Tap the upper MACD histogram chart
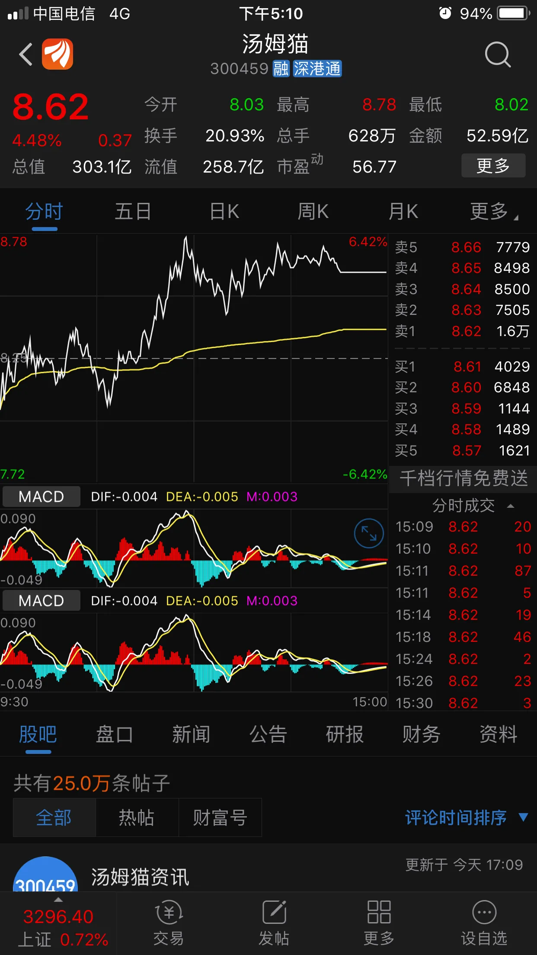Screen dimensions: 537x955 pos(194,548)
